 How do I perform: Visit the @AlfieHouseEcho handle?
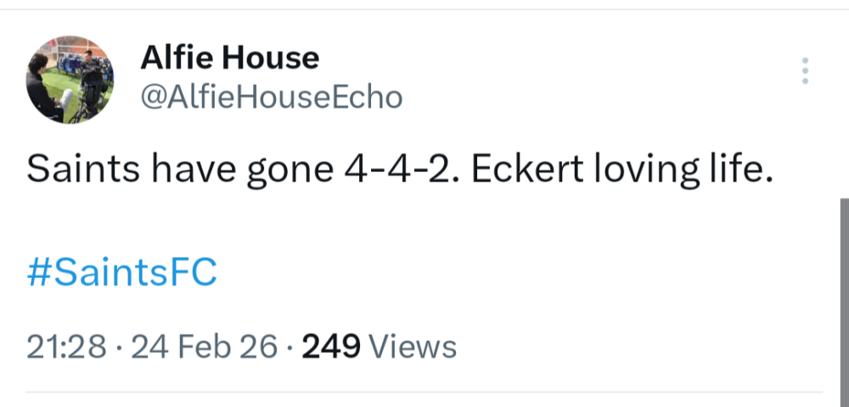click(x=270, y=98)
